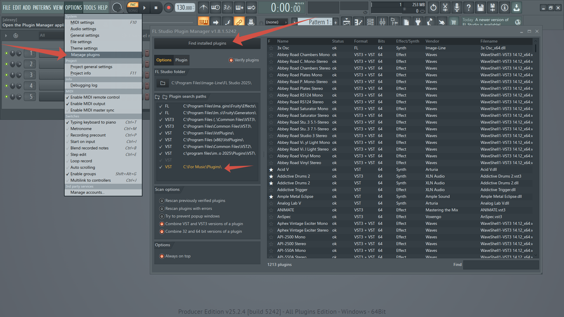Screen dimensions: 564x317
Task: Click the tempo 130.000 field
Action: pos(186,8)
